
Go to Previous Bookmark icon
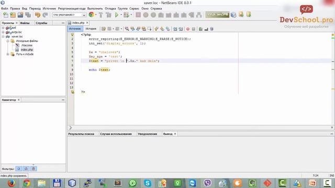coord(157,29)
